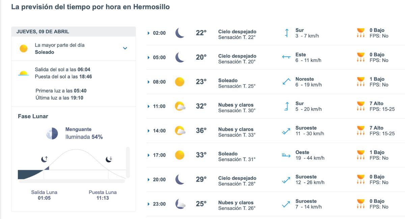This screenshot has width=405, height=219.
Task: Click the moonrise icon on the lunar chart
Action: 44,158
